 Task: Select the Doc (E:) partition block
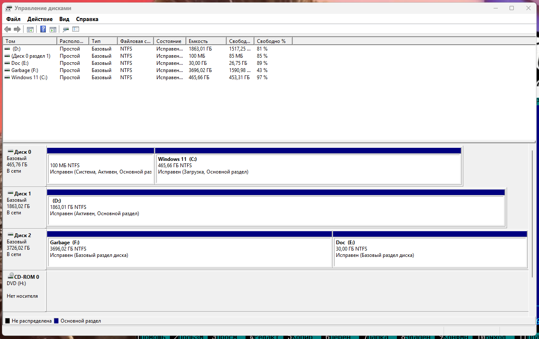point(430,252)
